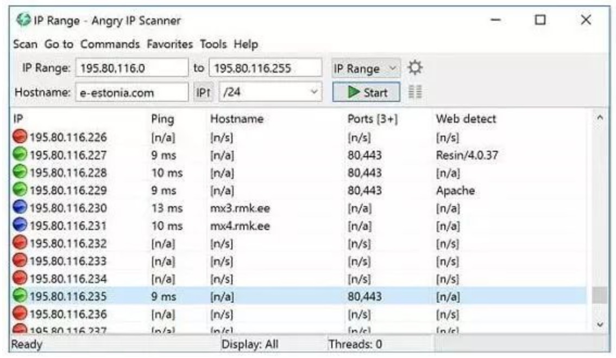Click the 80,443 ports cell for 195.80.116.228
The height and width of the screenshot is (358, 616).
tap(364, 173)
